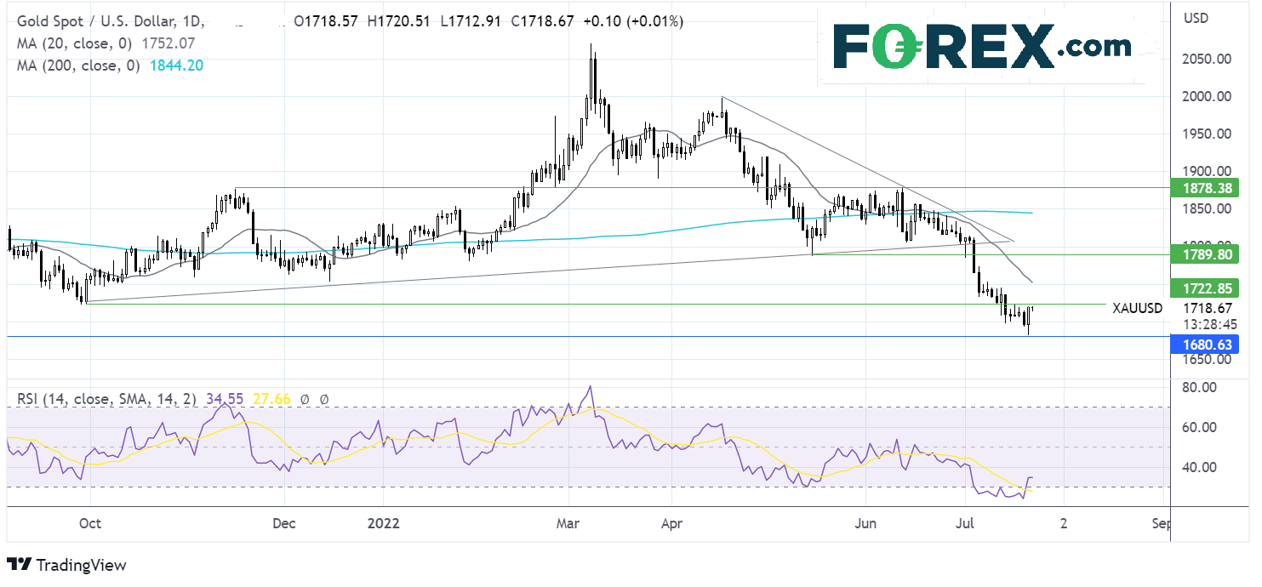Click the Jun date on time axis
1262x587 pixels.
tap(866, 522)
